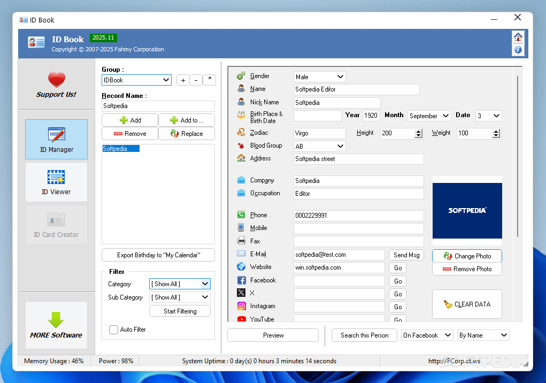Switch to the ID Viewer panel
Viewport: 546px width, 383px height.
click(56, 182)
